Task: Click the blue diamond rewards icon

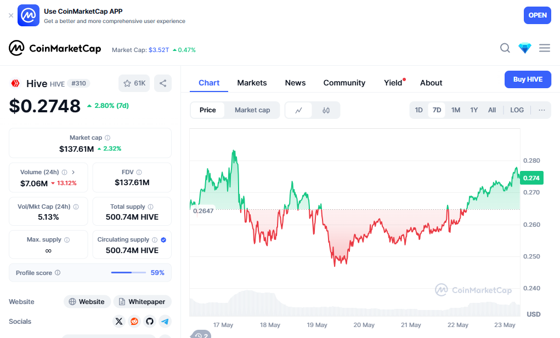Action: coord(525,48)
